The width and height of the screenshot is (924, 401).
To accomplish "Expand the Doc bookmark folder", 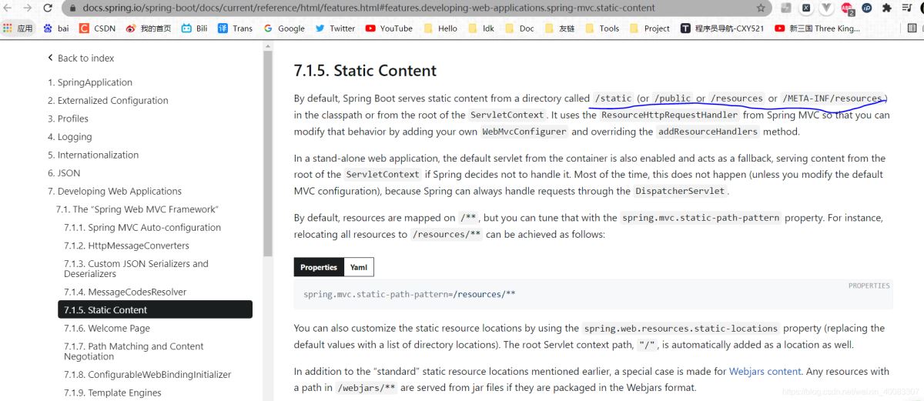I will [518, 28].
